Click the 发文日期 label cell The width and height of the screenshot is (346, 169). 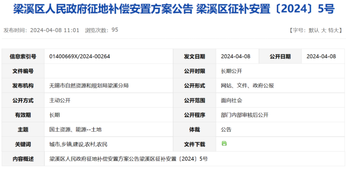[195, 57]
